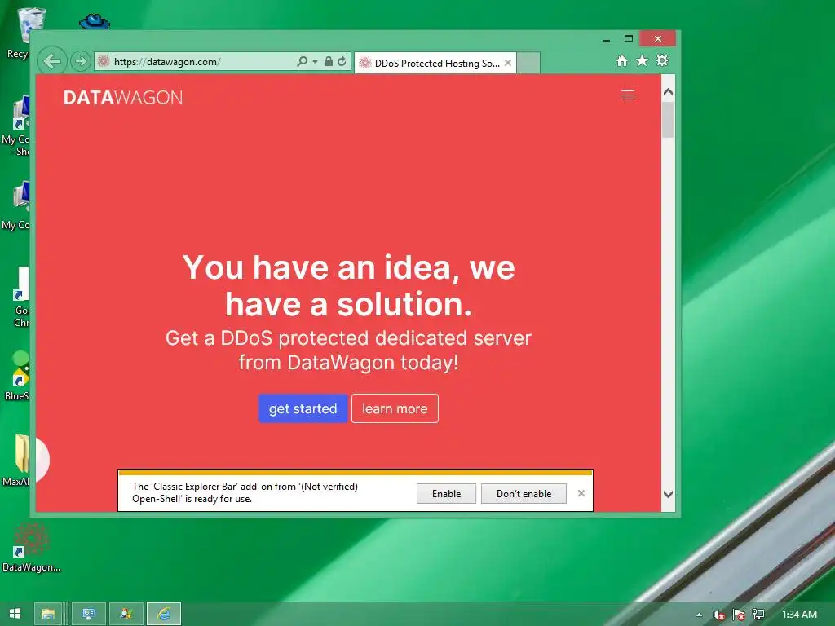The height and width of the screenshot is (626, 835).
Task: Enable the Classic Explorer Bar add-on
Action: tap(446, 493)
